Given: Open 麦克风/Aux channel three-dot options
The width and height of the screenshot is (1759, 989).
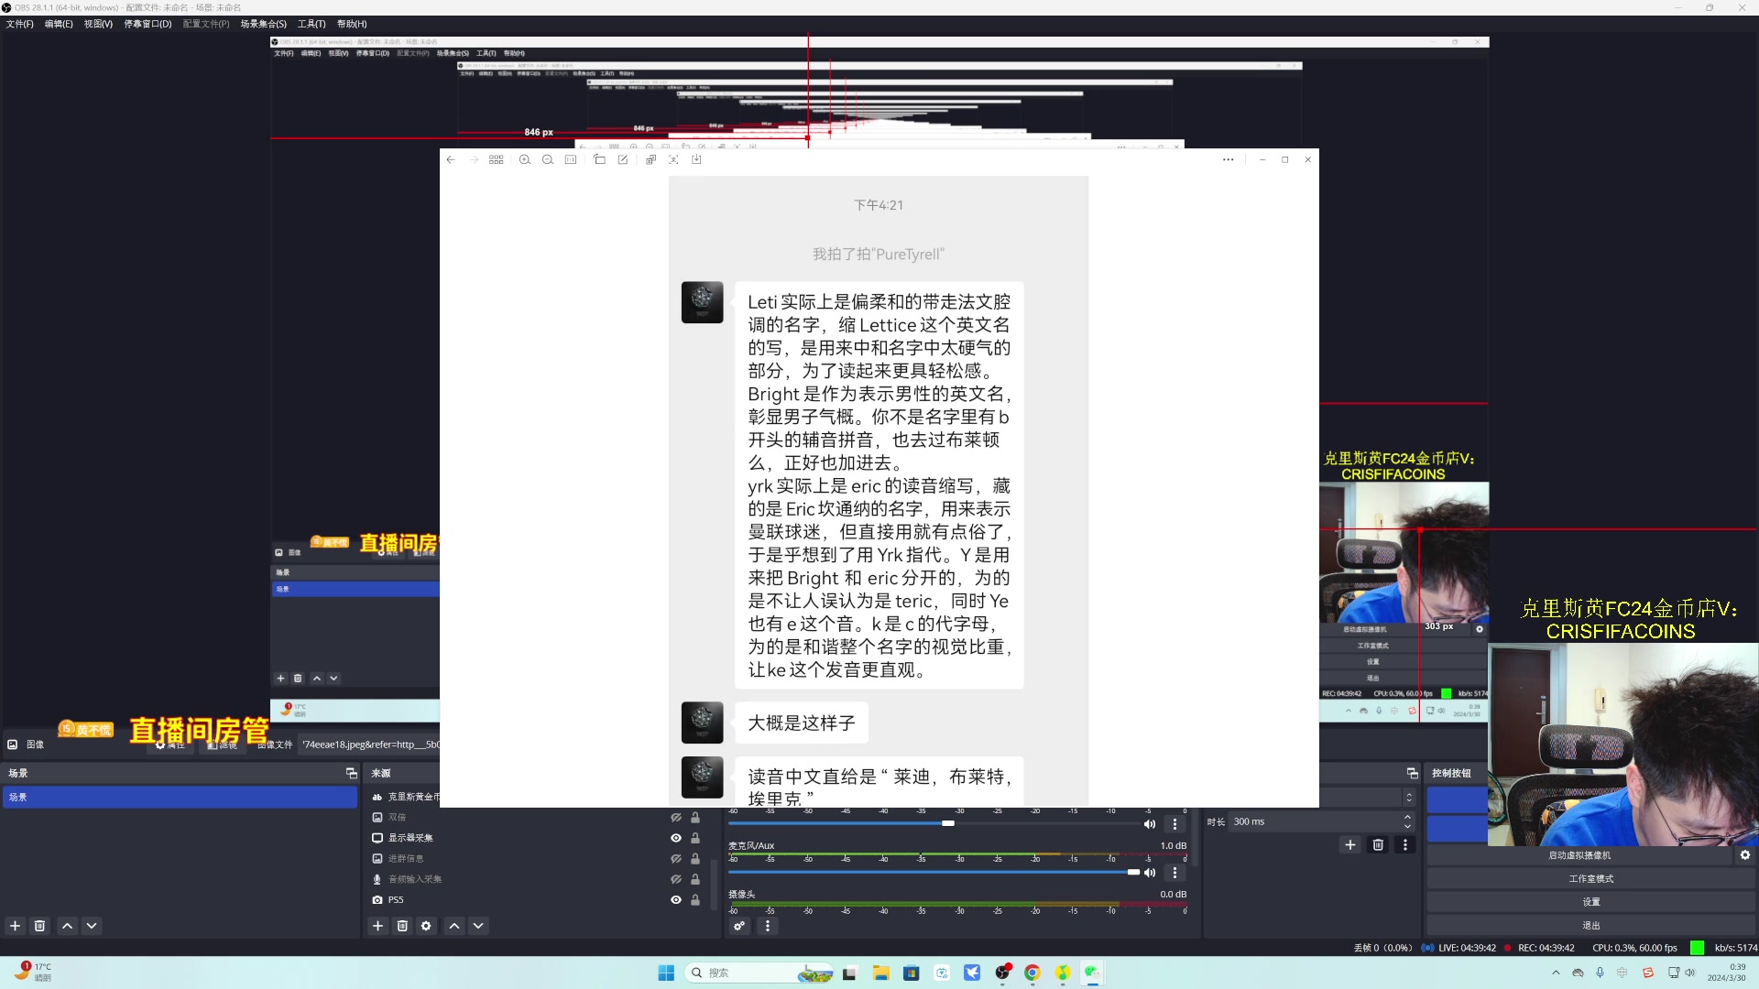Looking at the screenshot, I should 1174,873.
